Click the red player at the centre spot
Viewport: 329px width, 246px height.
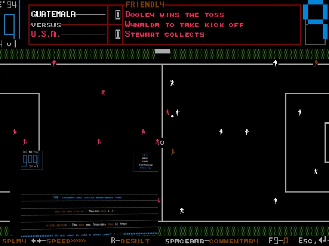tap(157, 142)
